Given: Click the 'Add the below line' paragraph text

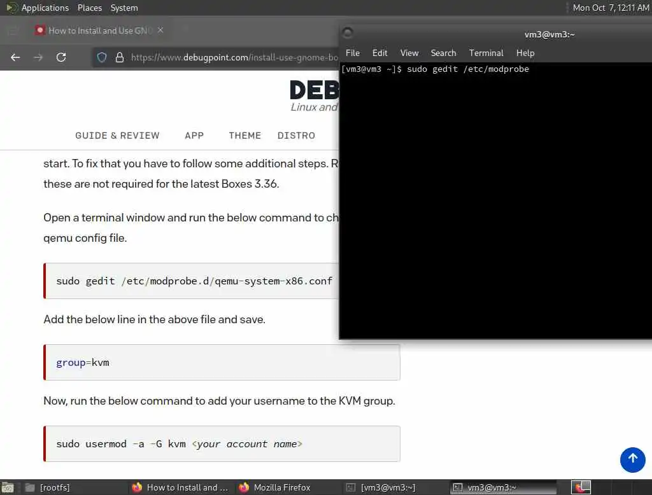Looking at the screenshot, I should (154, 319).
